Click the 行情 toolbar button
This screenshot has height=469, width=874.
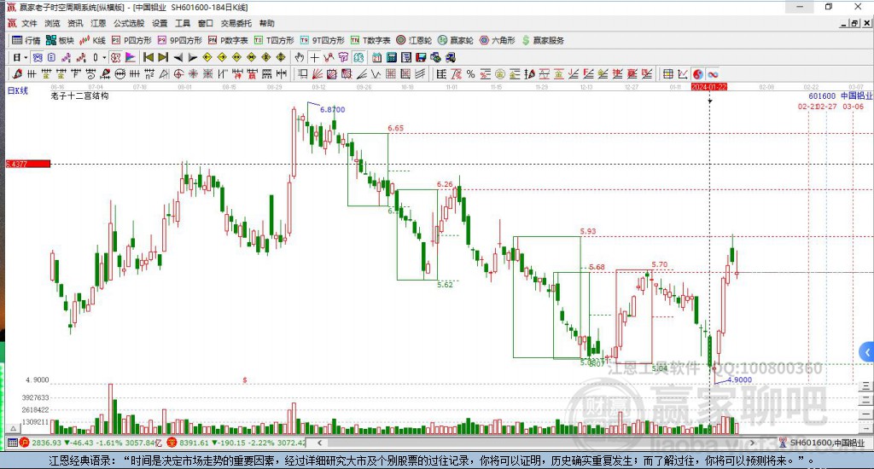pos(26,40)
